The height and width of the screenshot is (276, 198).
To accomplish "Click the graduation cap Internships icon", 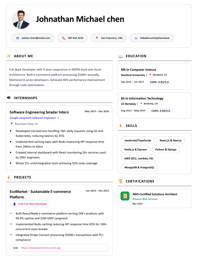I will point(9,98).
